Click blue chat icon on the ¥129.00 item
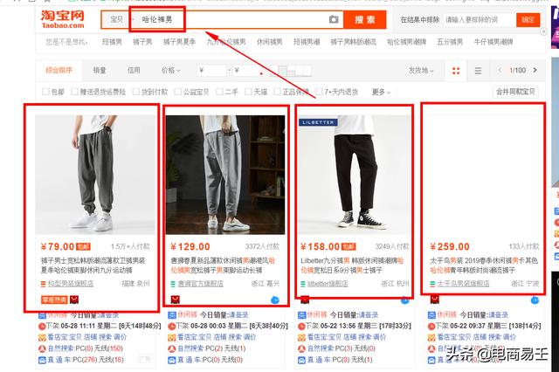This screenshot has height=372, width=559. click(x=275, y=300)
